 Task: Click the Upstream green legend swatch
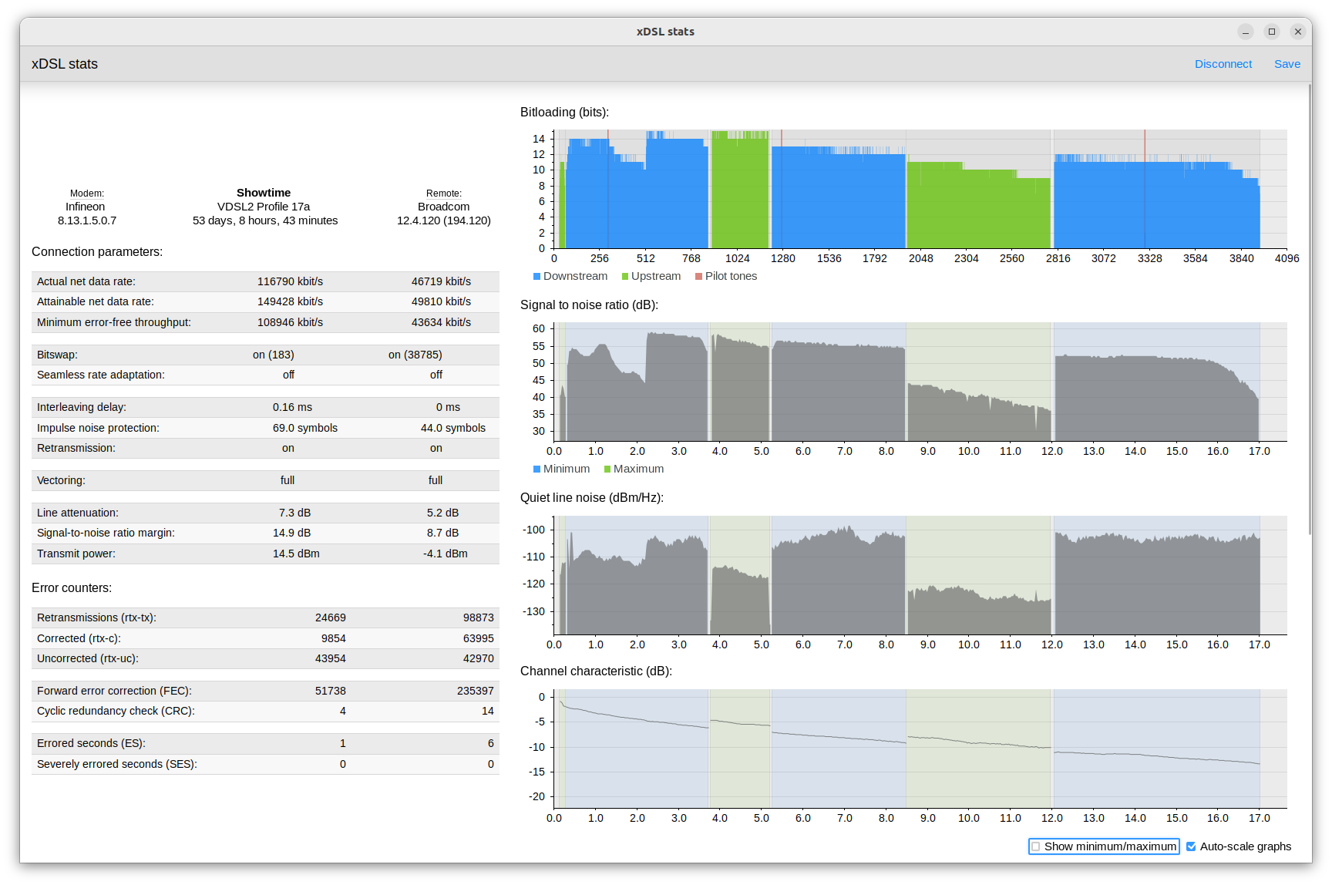[625, 276]
